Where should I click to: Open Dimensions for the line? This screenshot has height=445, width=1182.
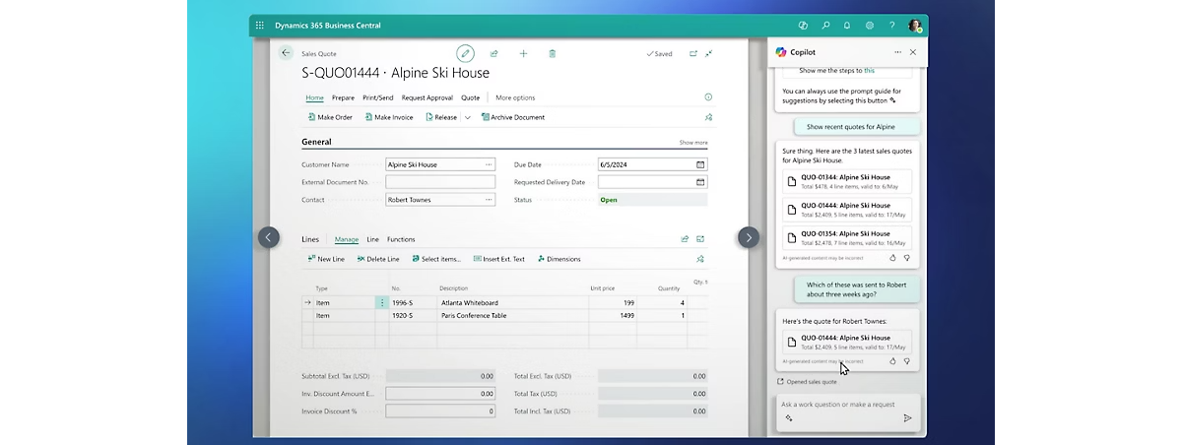pos(558,259)
